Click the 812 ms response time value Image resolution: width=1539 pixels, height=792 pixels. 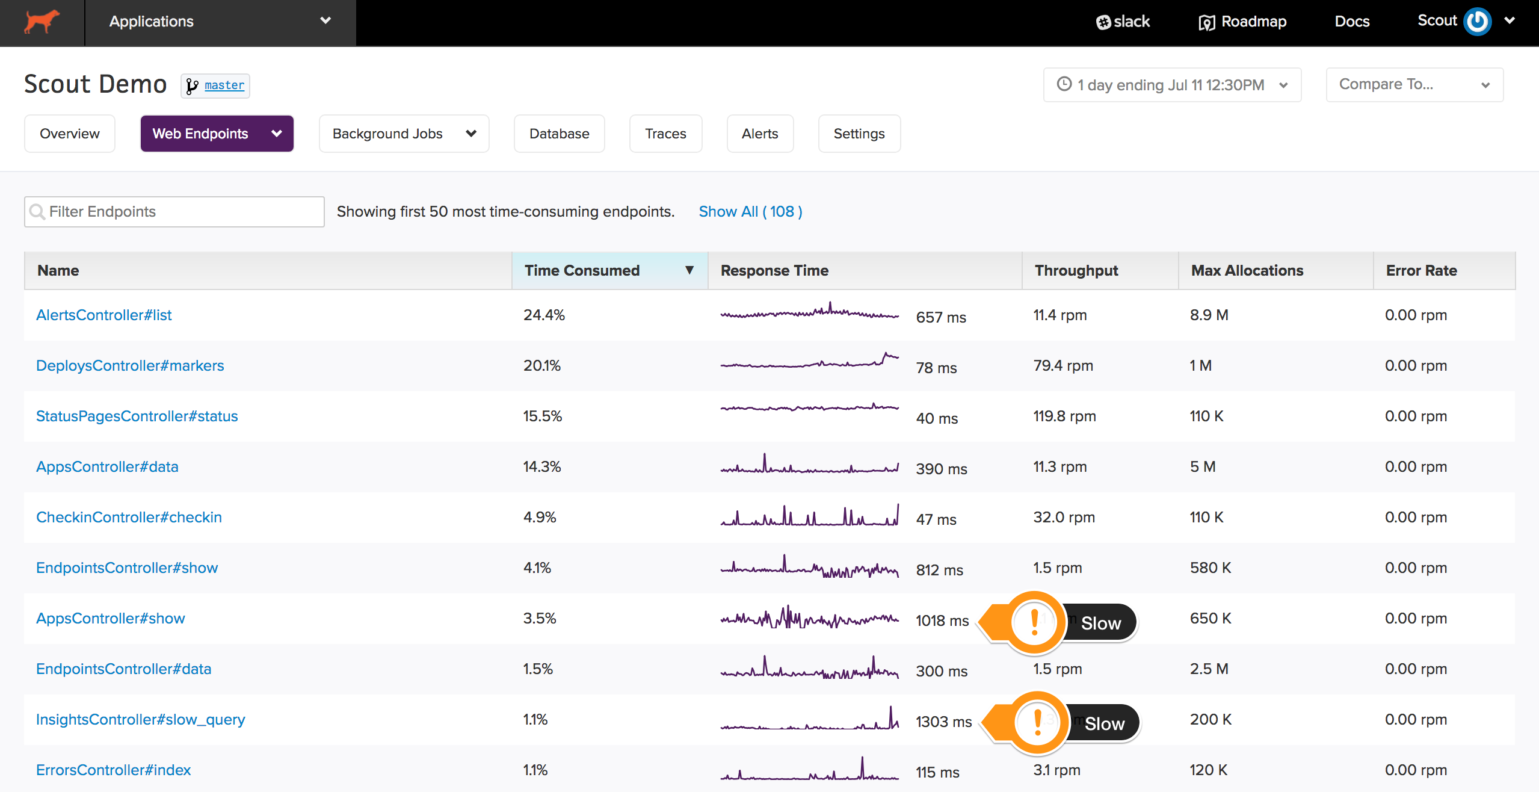(939, 571)
